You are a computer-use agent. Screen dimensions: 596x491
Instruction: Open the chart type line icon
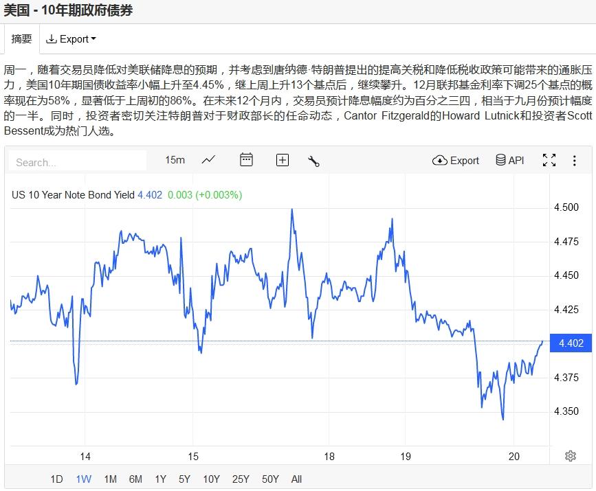(x=208, y=160)
